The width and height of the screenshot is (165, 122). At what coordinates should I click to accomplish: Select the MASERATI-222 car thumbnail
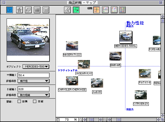click(x=72, y=46)
